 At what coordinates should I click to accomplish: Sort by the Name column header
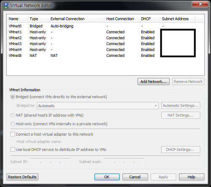pos(17,19)
